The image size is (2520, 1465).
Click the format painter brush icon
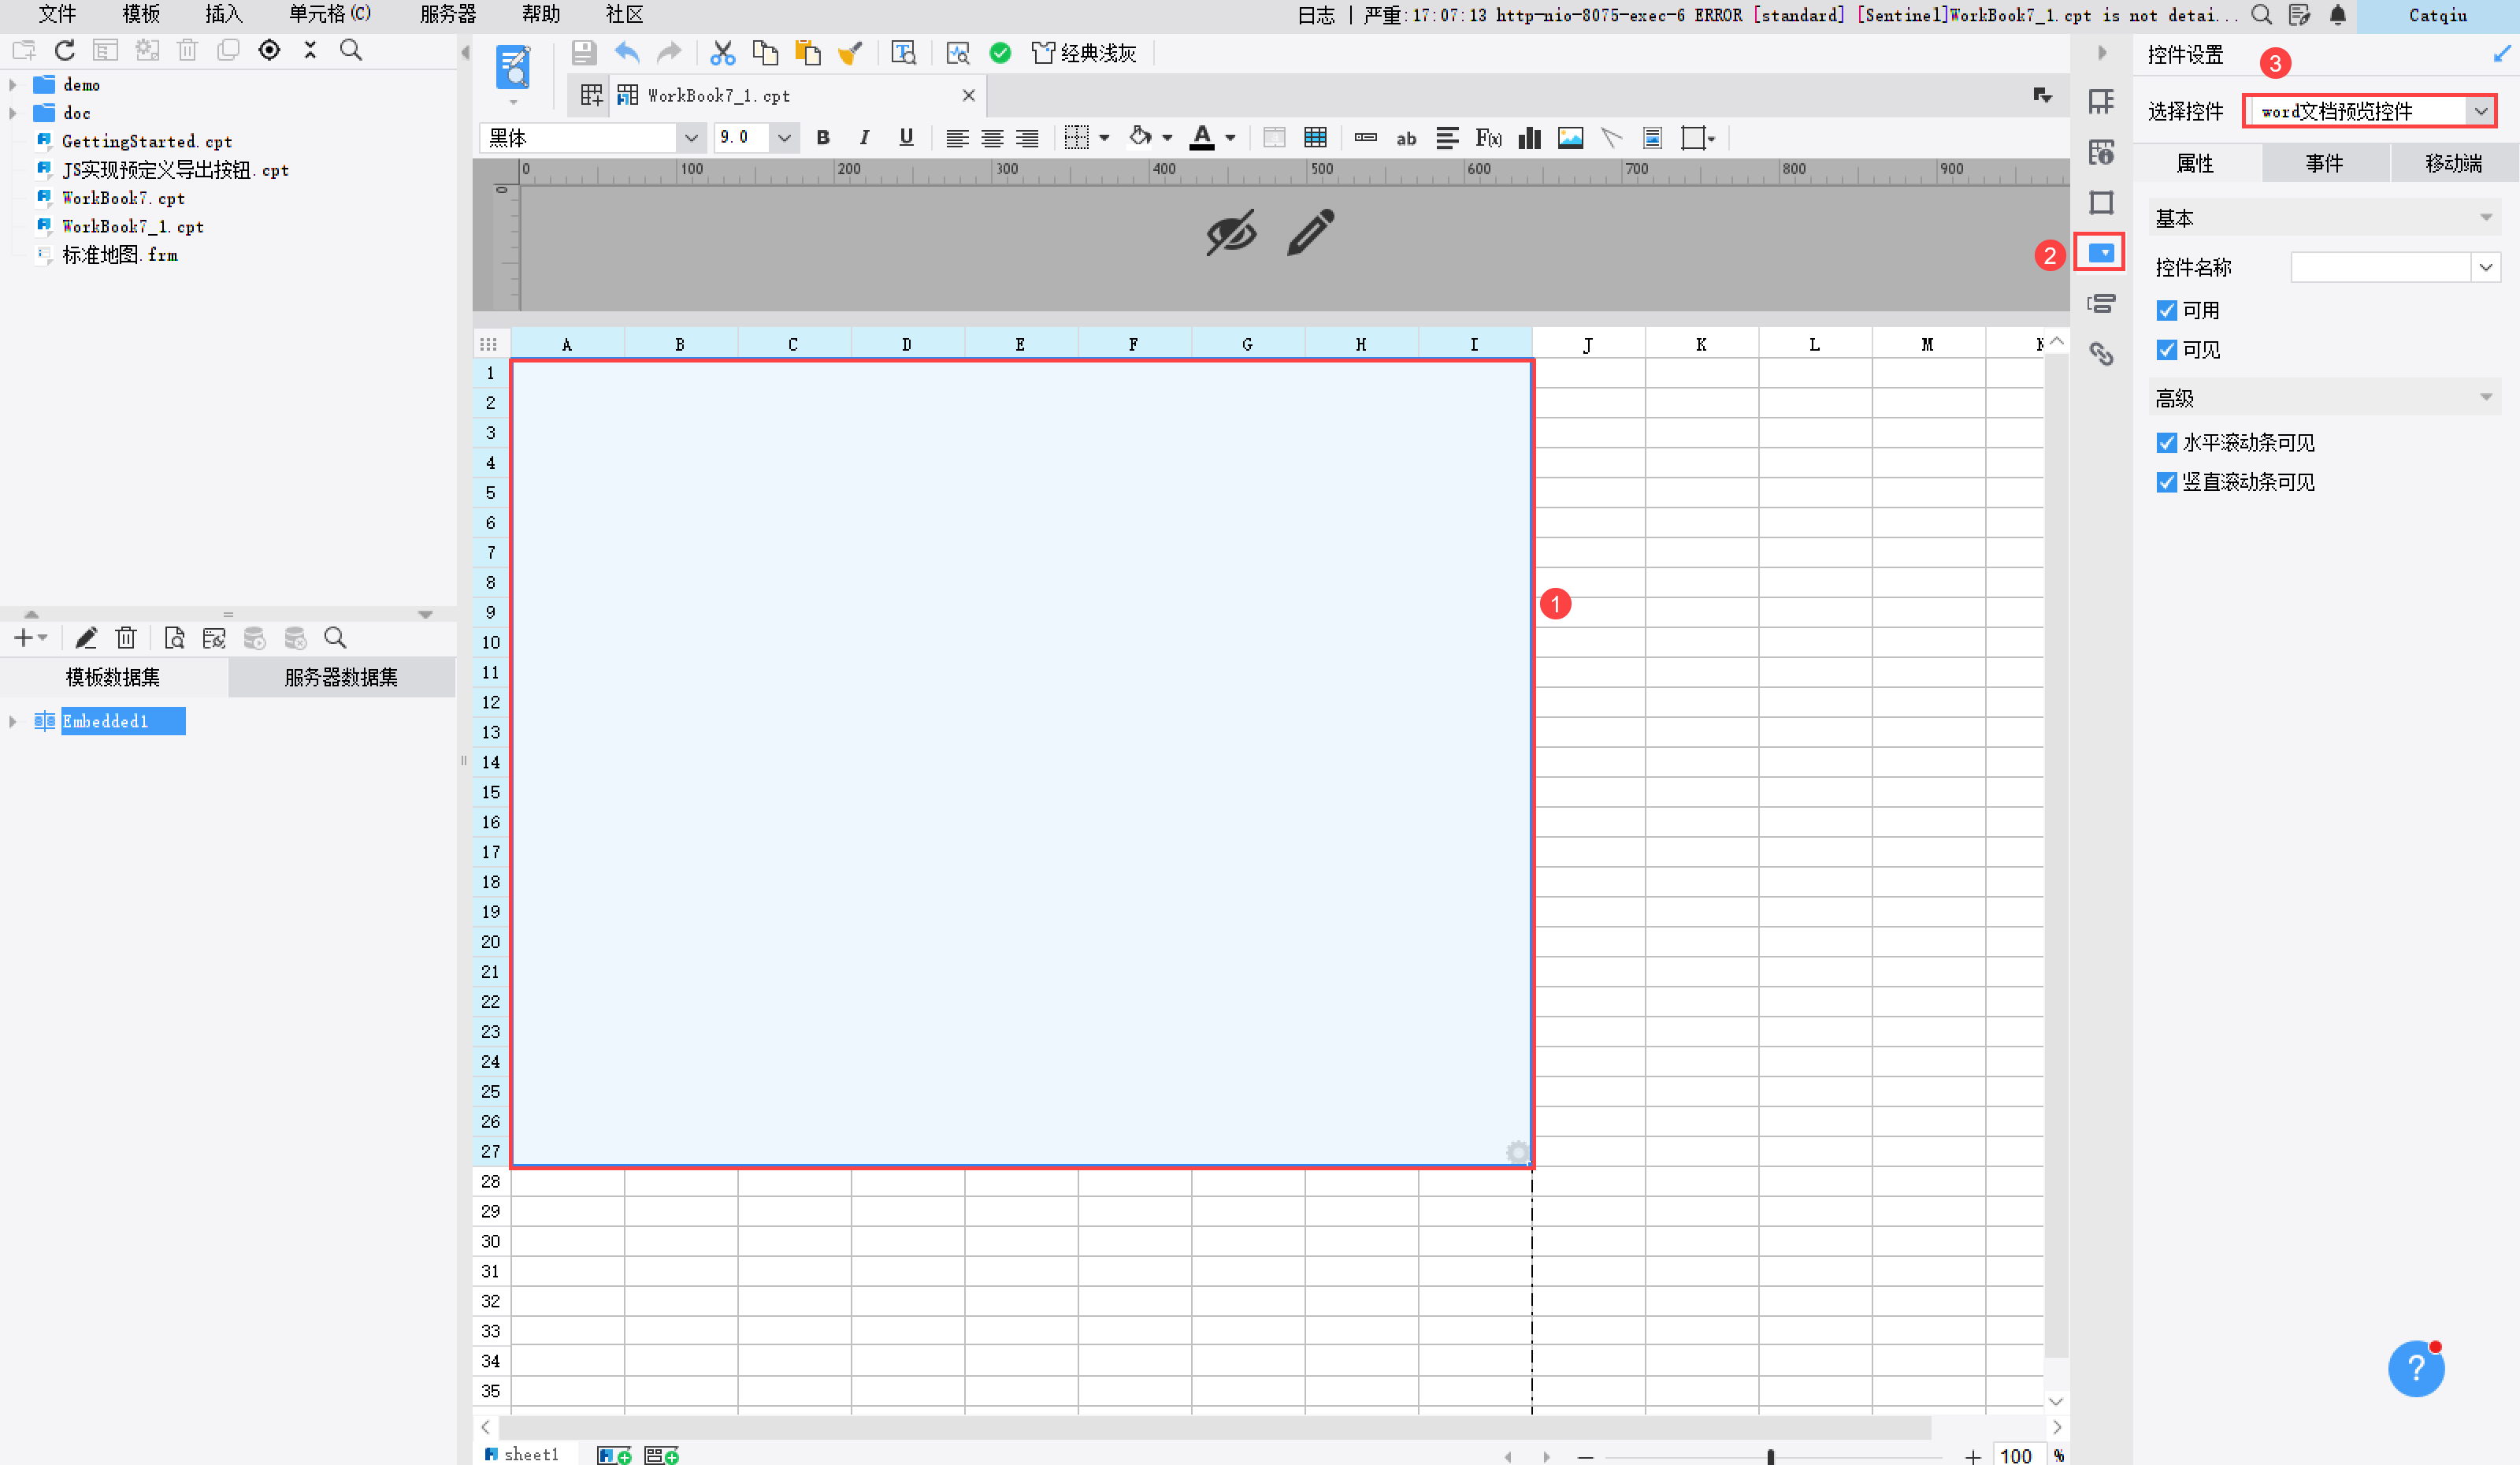850,53
